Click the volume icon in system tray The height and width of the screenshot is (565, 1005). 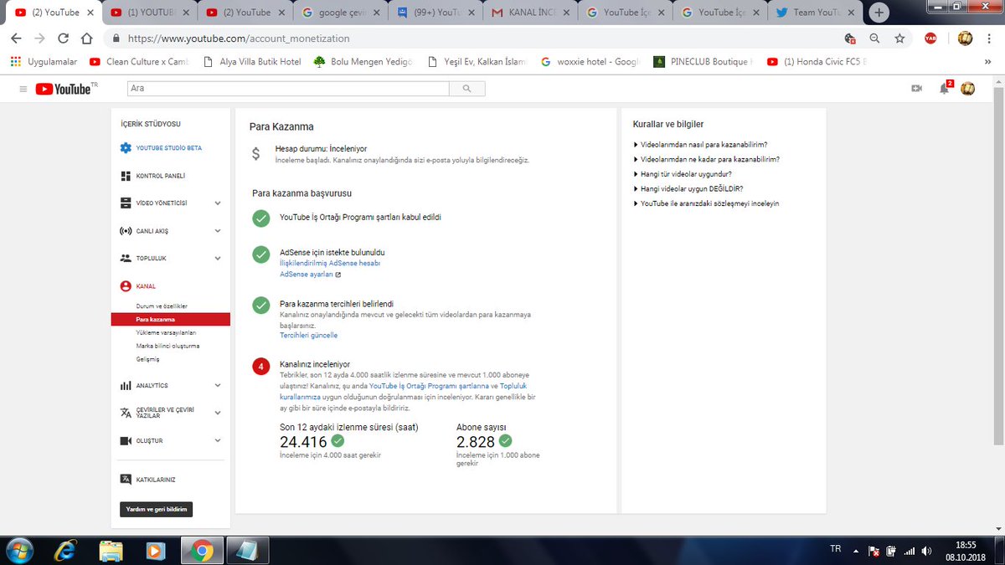pos(925,551)
